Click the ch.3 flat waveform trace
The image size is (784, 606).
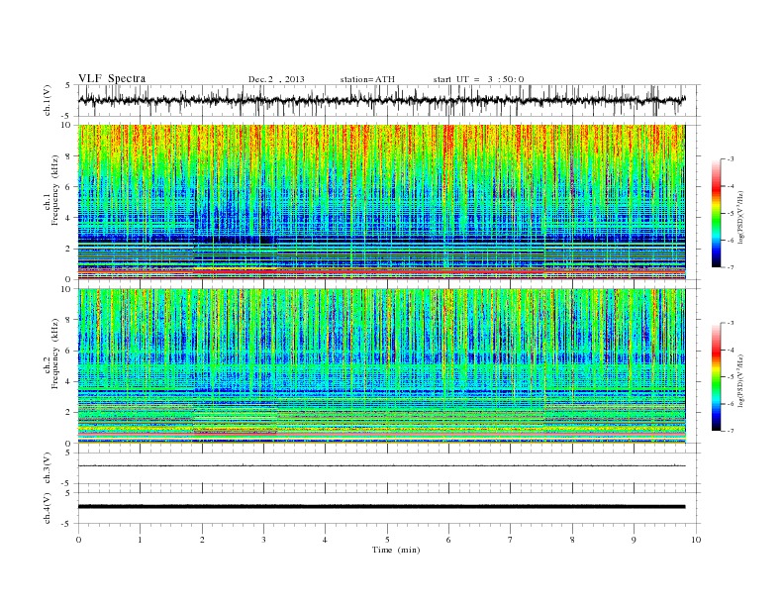381,466
